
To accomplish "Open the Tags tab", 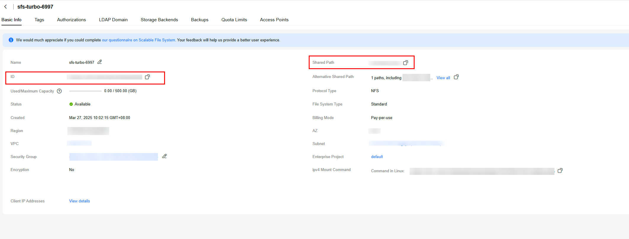I will (39, 20).
